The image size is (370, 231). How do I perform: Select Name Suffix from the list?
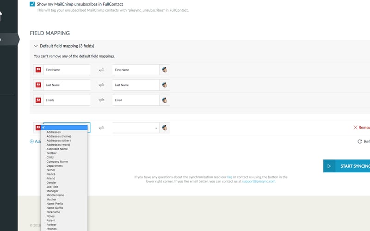55,208
